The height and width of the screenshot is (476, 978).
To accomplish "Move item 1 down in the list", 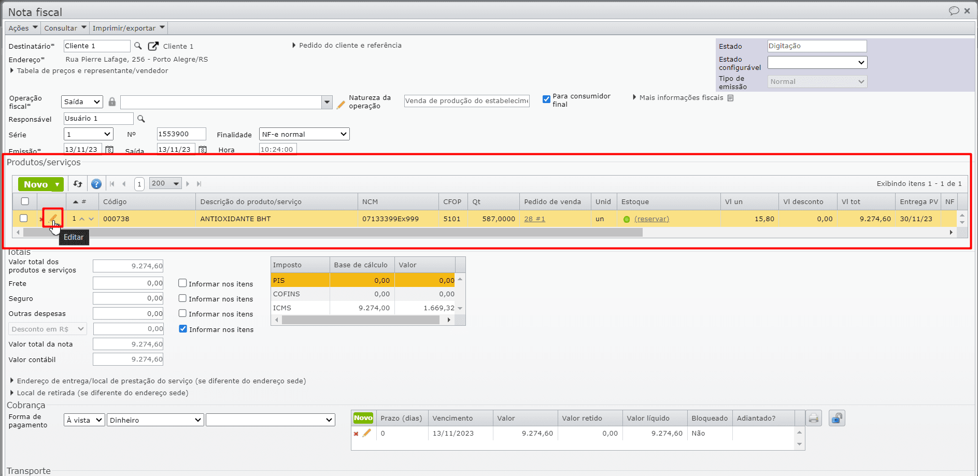I will tap(91, 219).
